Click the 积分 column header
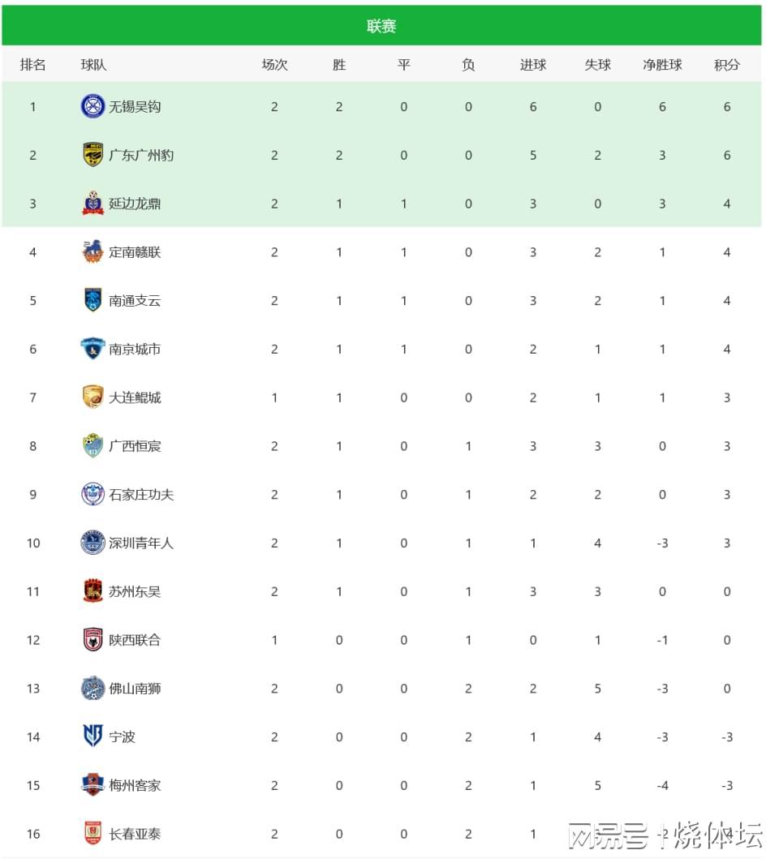The image size is (779, 863). (726, 65)
